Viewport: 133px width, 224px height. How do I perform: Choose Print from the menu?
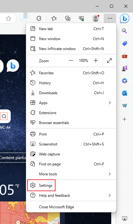pyautogui.click(x=71, y=134)
